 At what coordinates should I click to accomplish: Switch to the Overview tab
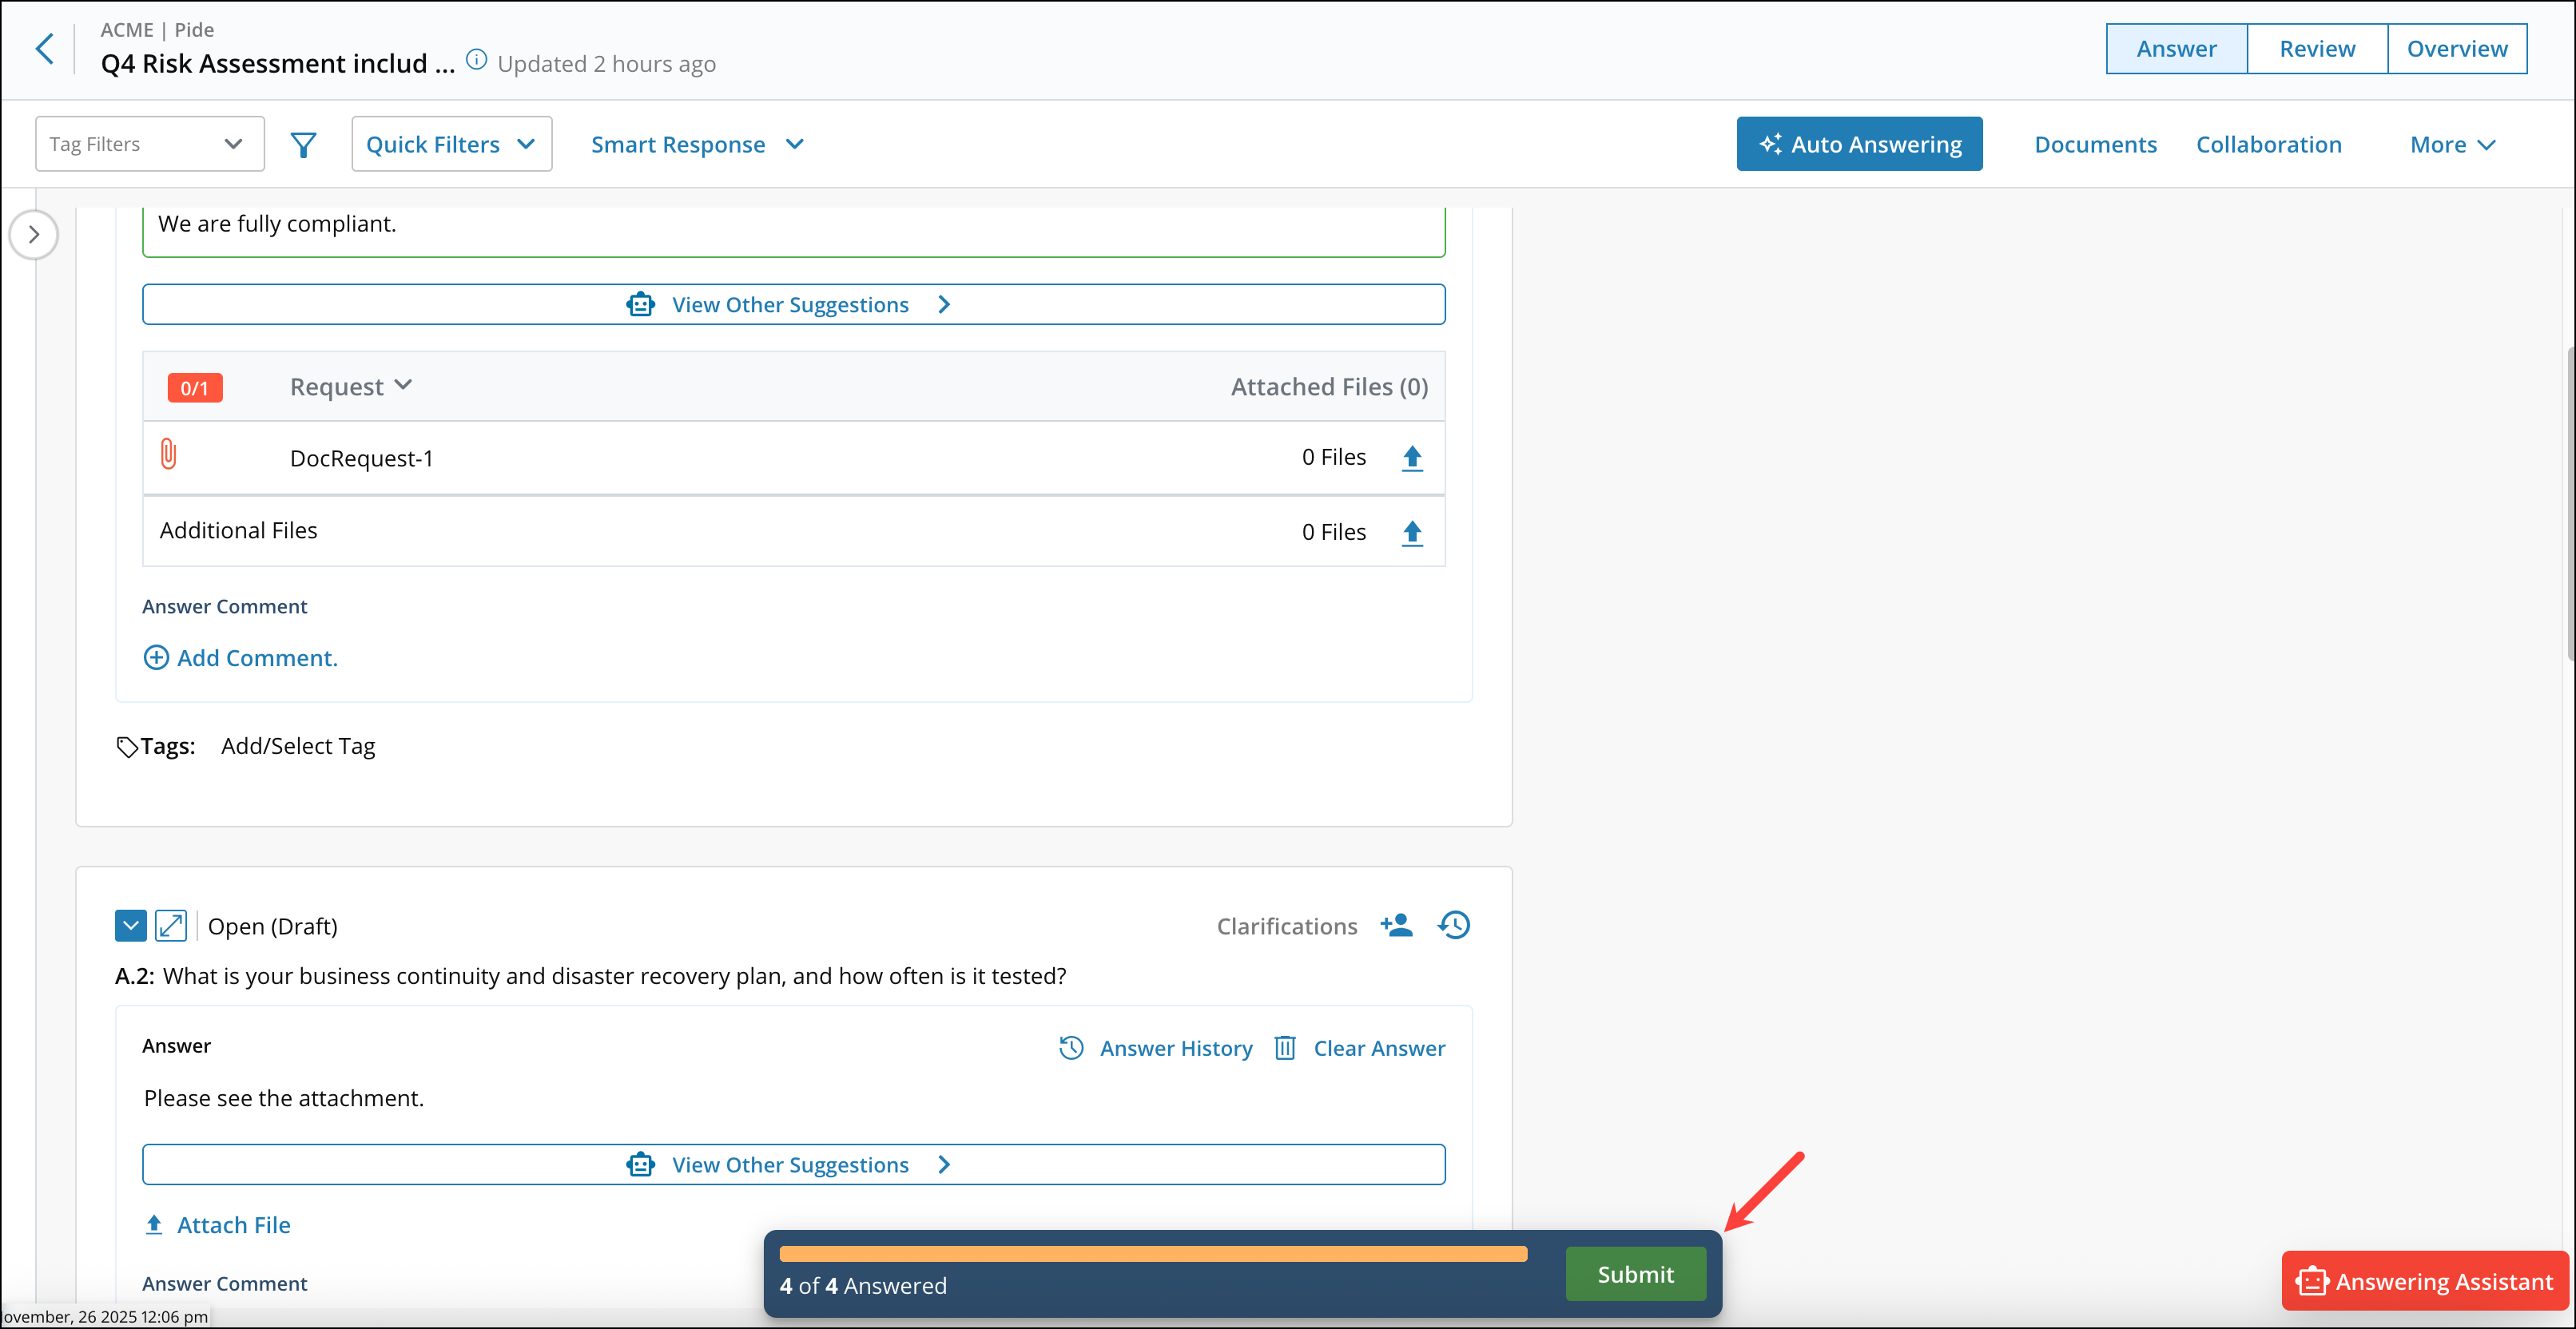coord(2457,48)
